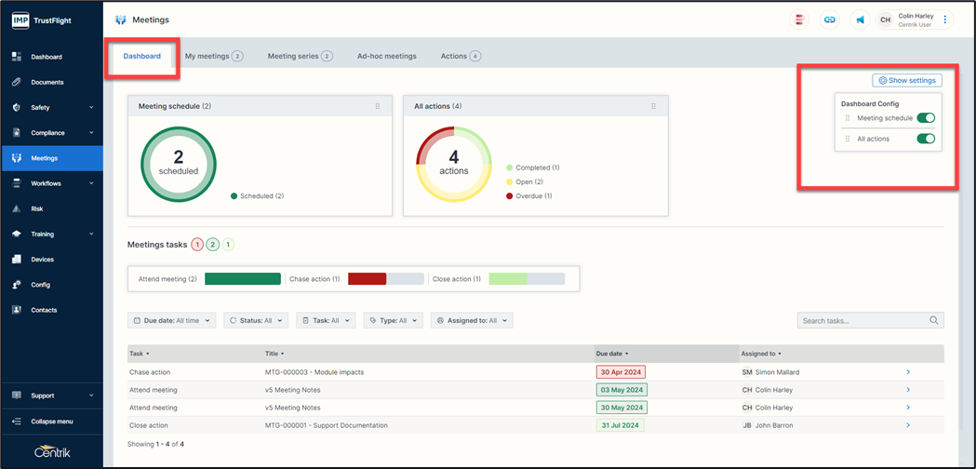Click the Show settings button

point(907,81)
